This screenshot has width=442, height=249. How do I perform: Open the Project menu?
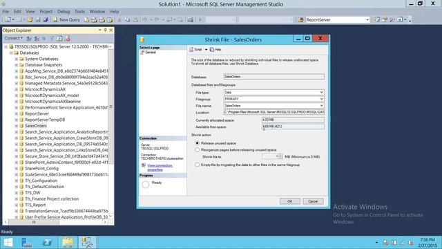coord(46,12)
